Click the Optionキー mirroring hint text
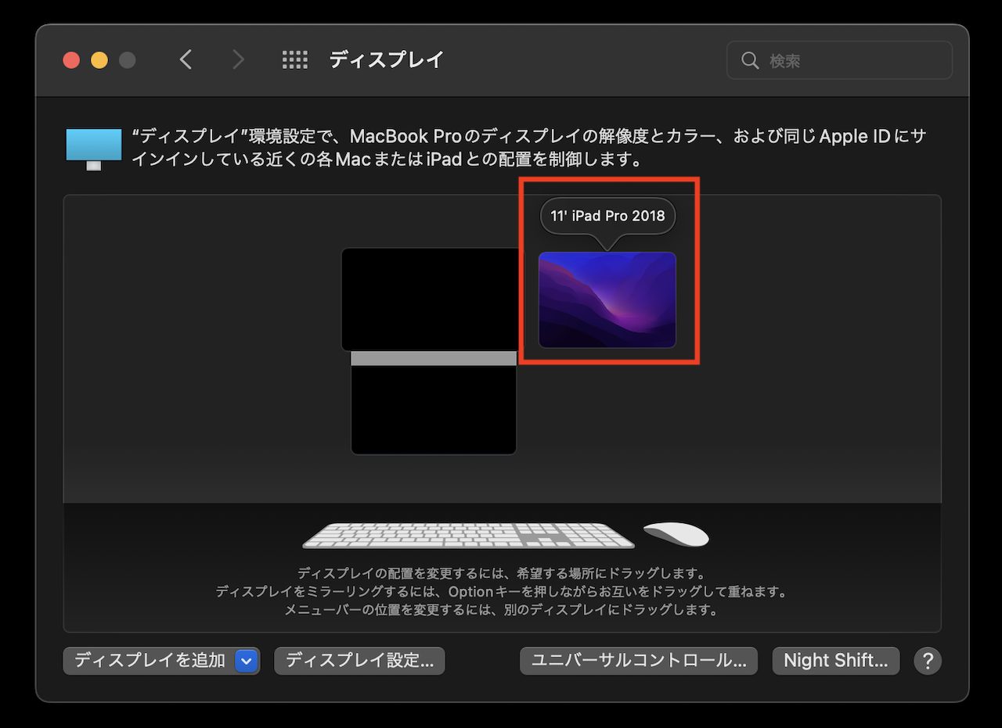This screenshot has height=728, width=1002. (x=501, y=591)
